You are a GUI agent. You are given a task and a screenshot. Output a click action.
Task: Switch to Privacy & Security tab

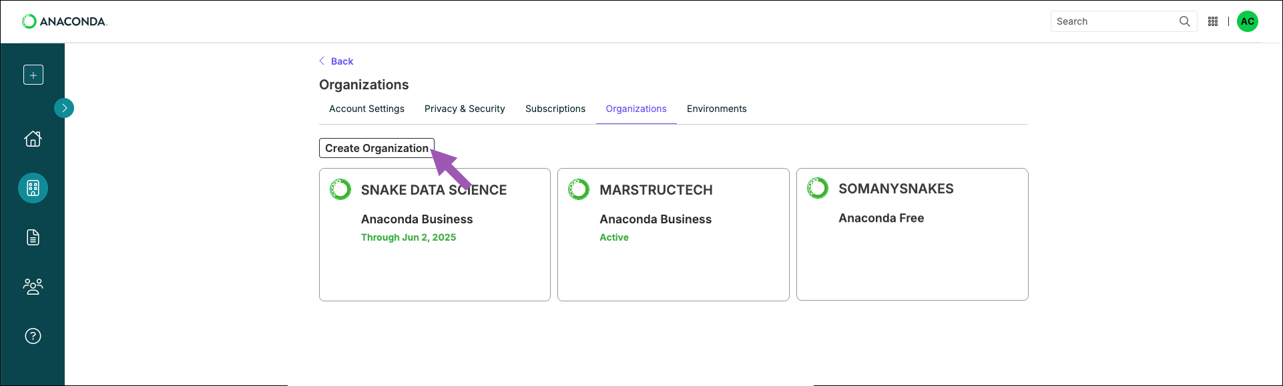point(465,109)
